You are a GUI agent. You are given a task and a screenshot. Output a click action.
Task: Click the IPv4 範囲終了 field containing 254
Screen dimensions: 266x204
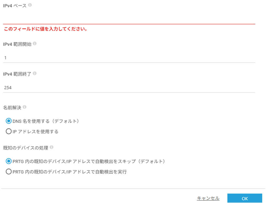(x=128, y=88)
